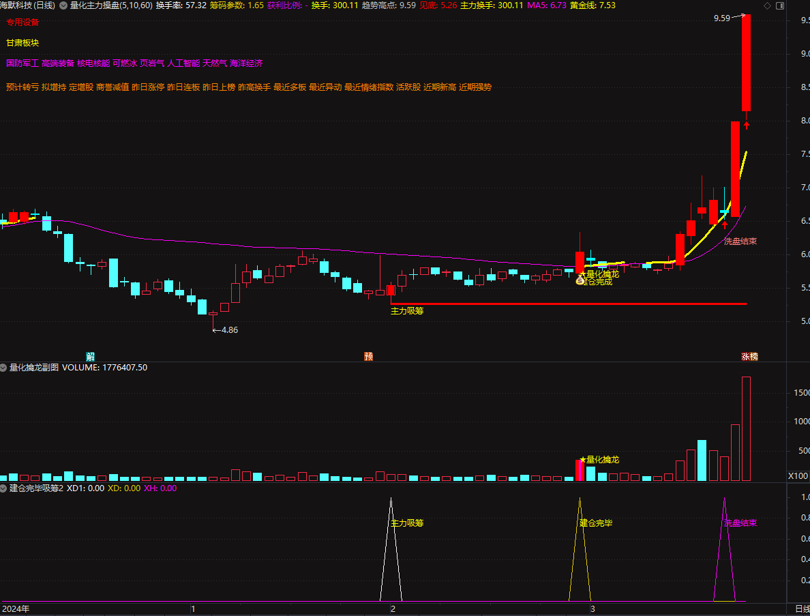This screenshot has width=810, height=616.
Task: Click the 专用设备 industry label
Action: (22, 22)
